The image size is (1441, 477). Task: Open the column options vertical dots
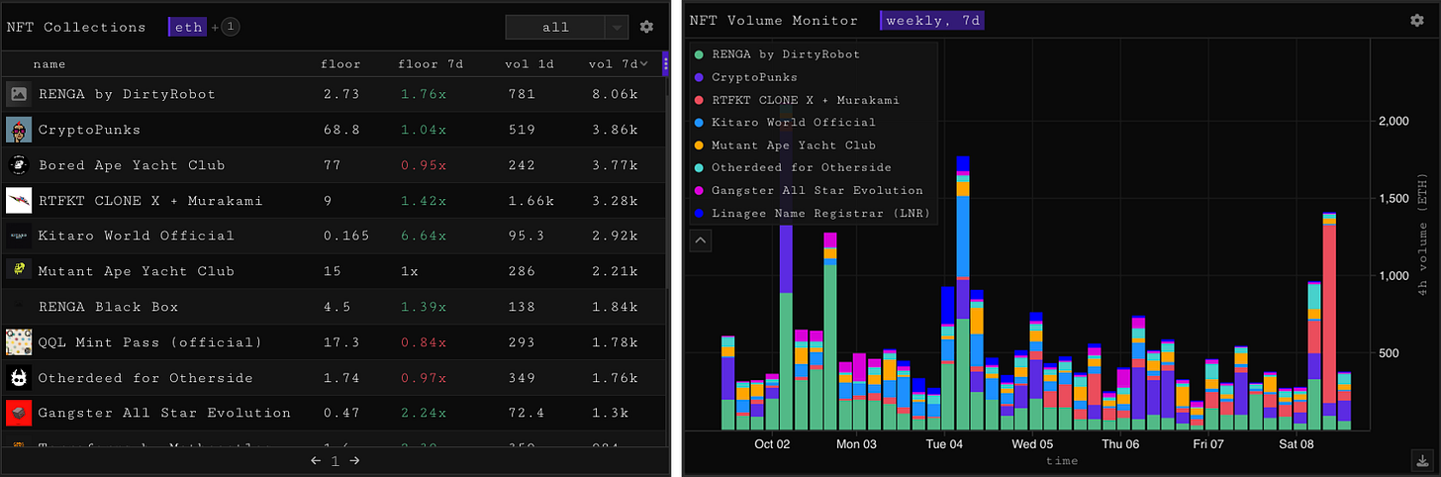(x=666, y=63)
